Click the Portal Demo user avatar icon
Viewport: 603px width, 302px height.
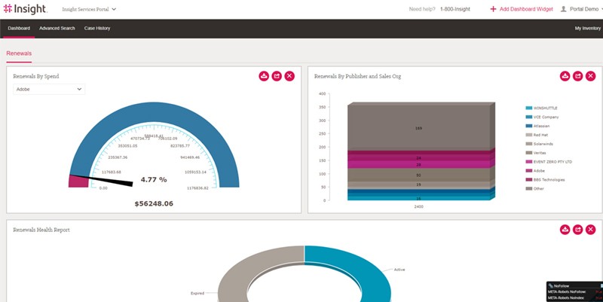[563, 9]
